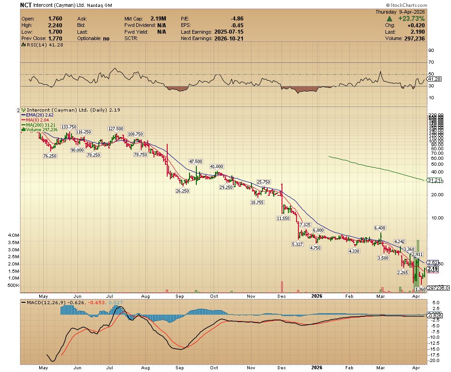This screenshot has height=372, width=451.
Task: Click the 26.250 price low label
Action: click(x=183, y=191)
